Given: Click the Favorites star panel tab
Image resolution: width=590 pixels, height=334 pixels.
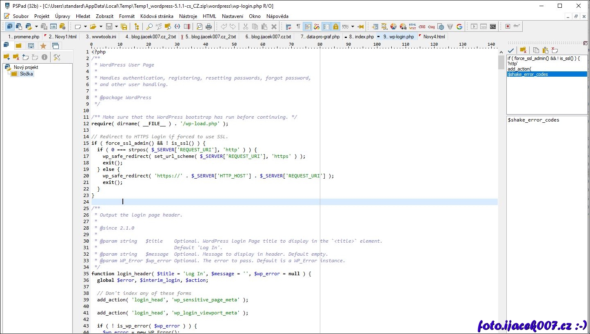Looking at the screenshot, I should (43, 46).
